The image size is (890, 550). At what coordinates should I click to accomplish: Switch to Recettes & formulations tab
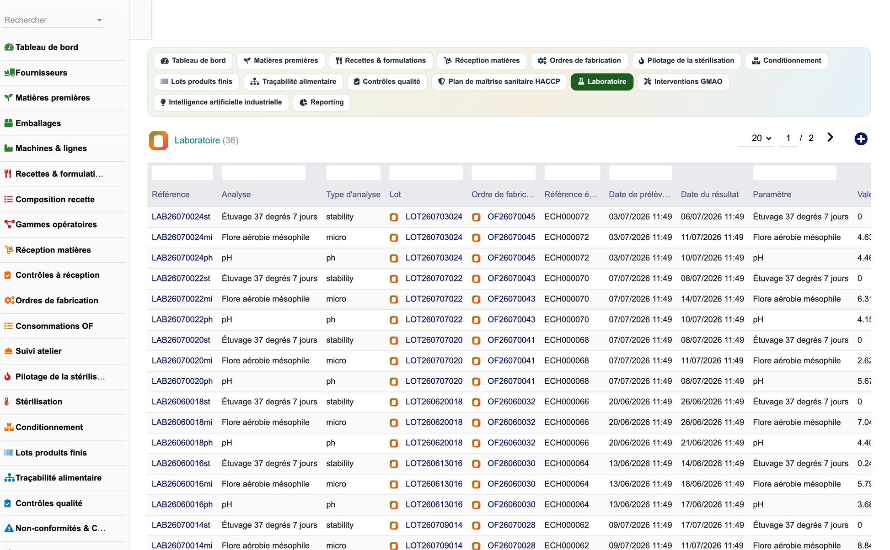(x=381, y=61)
